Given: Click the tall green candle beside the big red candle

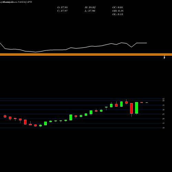Looking at the screenshot, I should click(137, 108).
